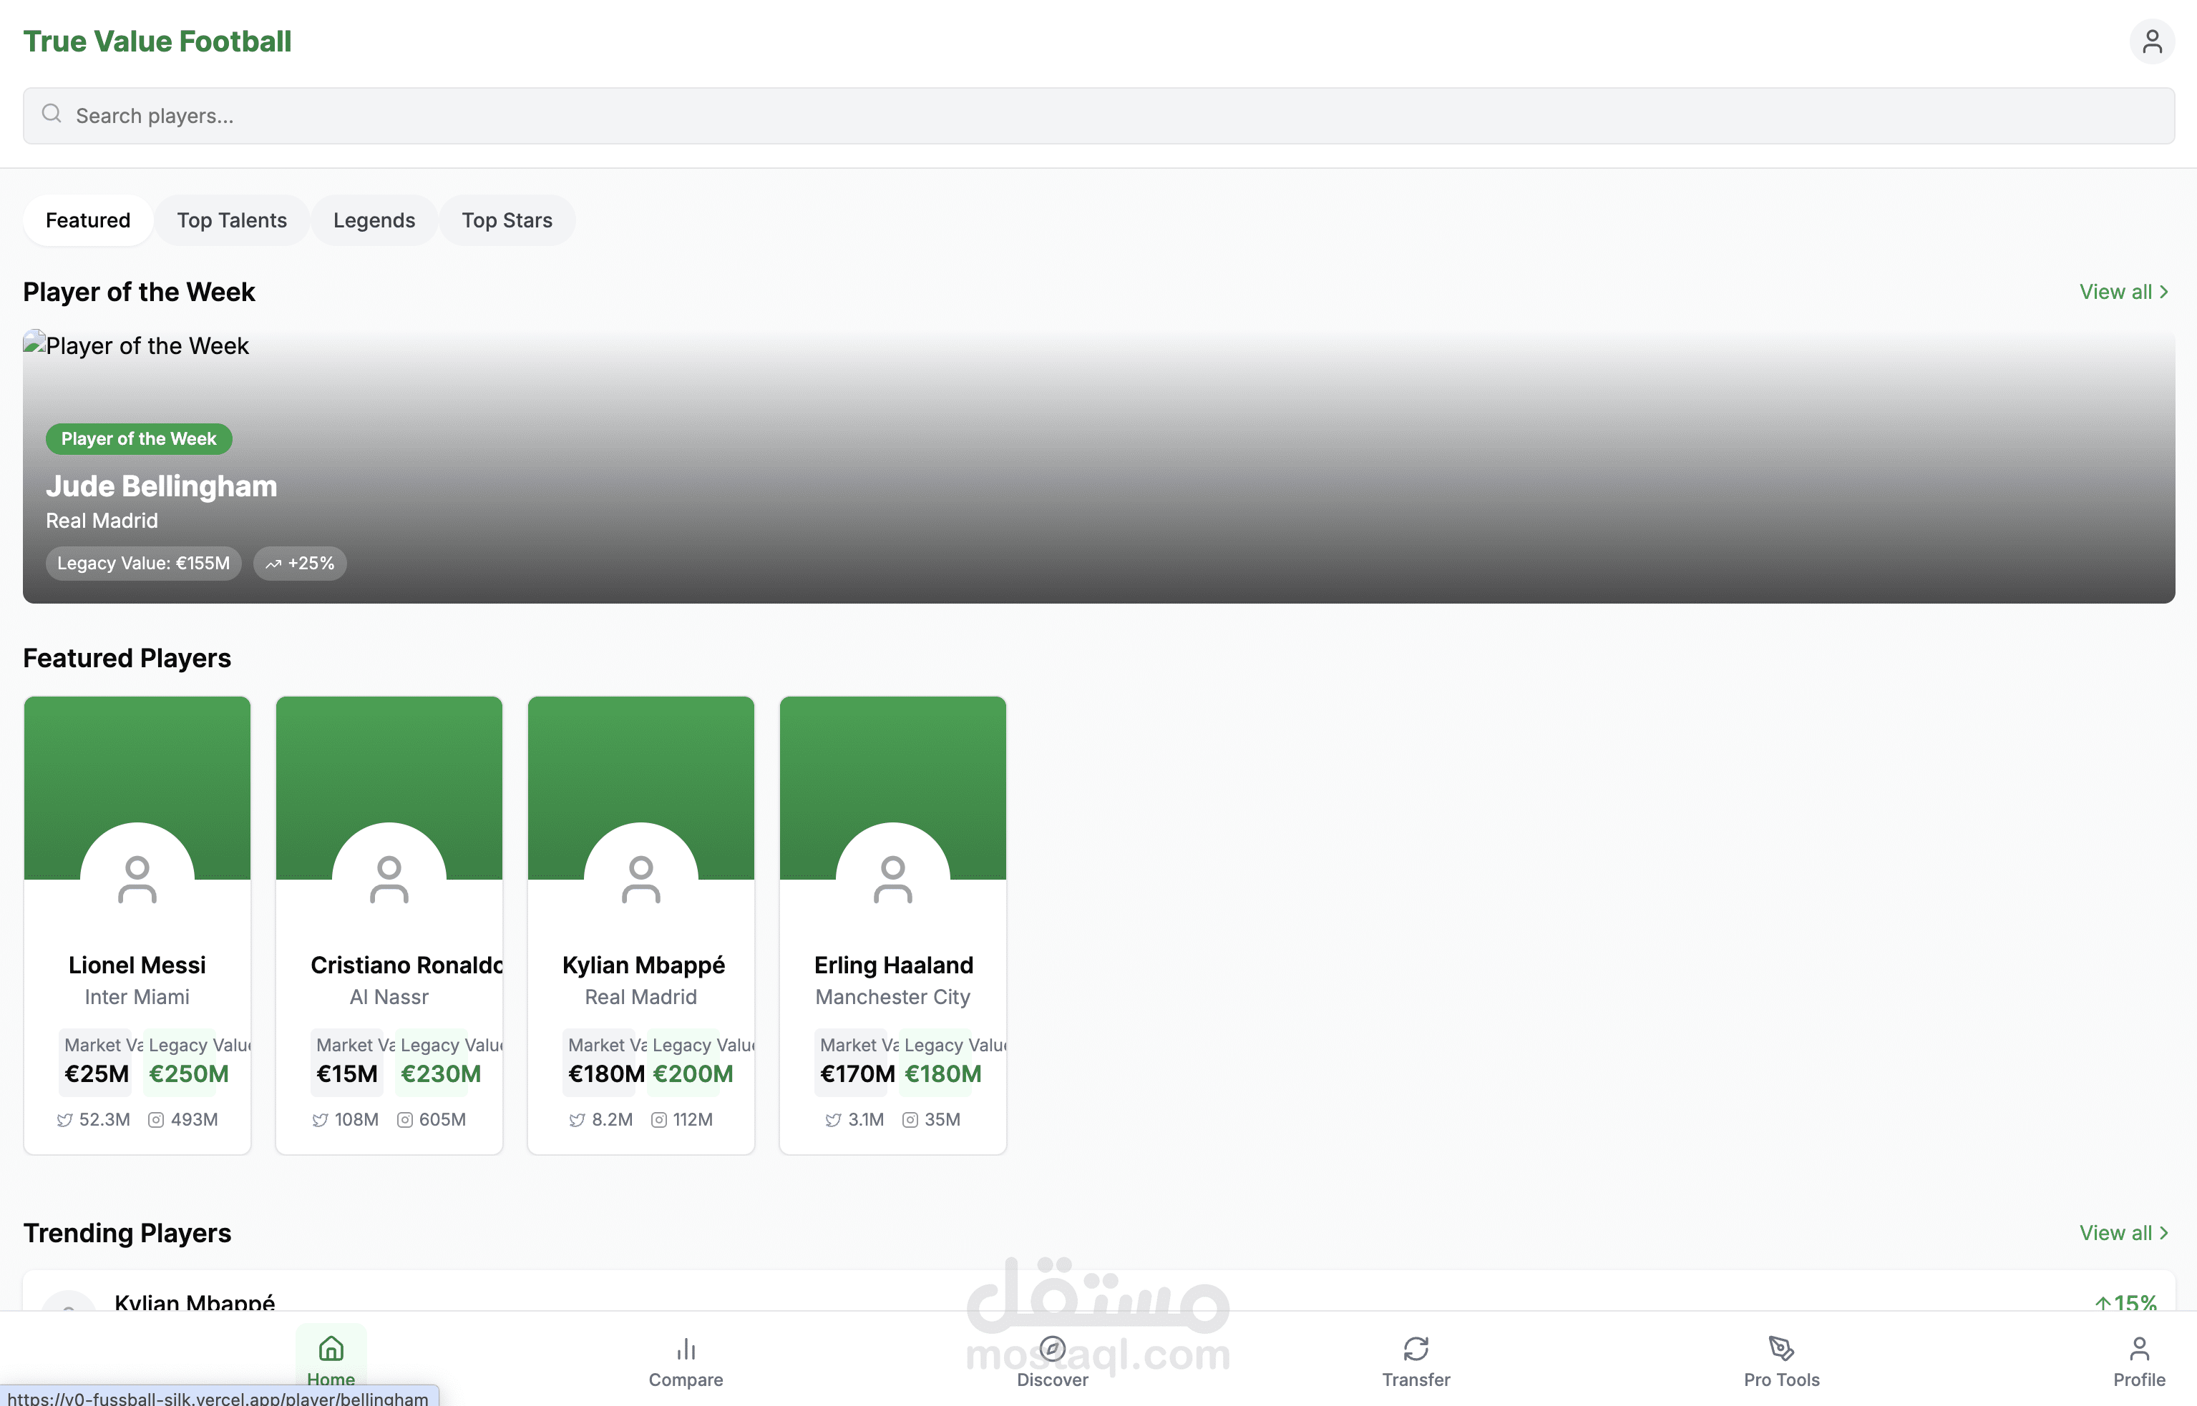Screen dimensions: 2197x1406
Task: Click the +25% trend pill
Action: click(x=300, y=564)
